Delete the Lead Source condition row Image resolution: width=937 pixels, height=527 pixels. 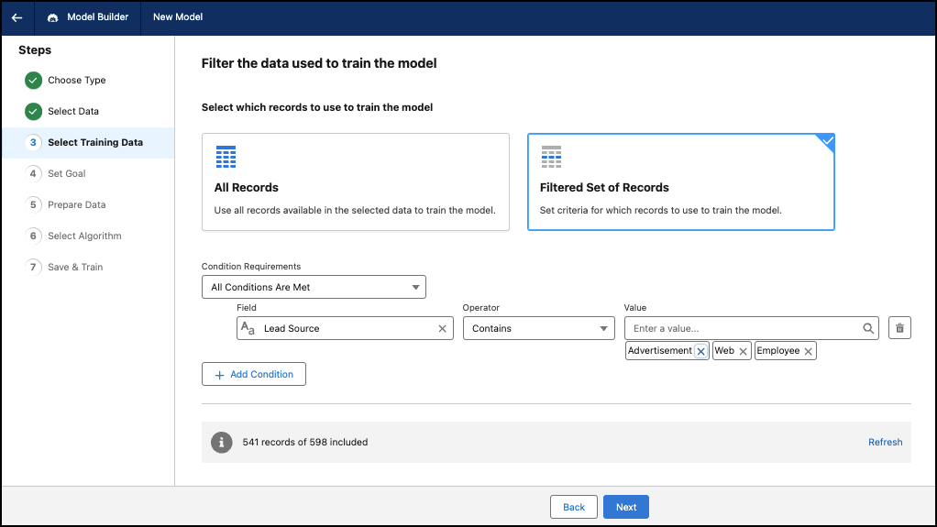899,328
